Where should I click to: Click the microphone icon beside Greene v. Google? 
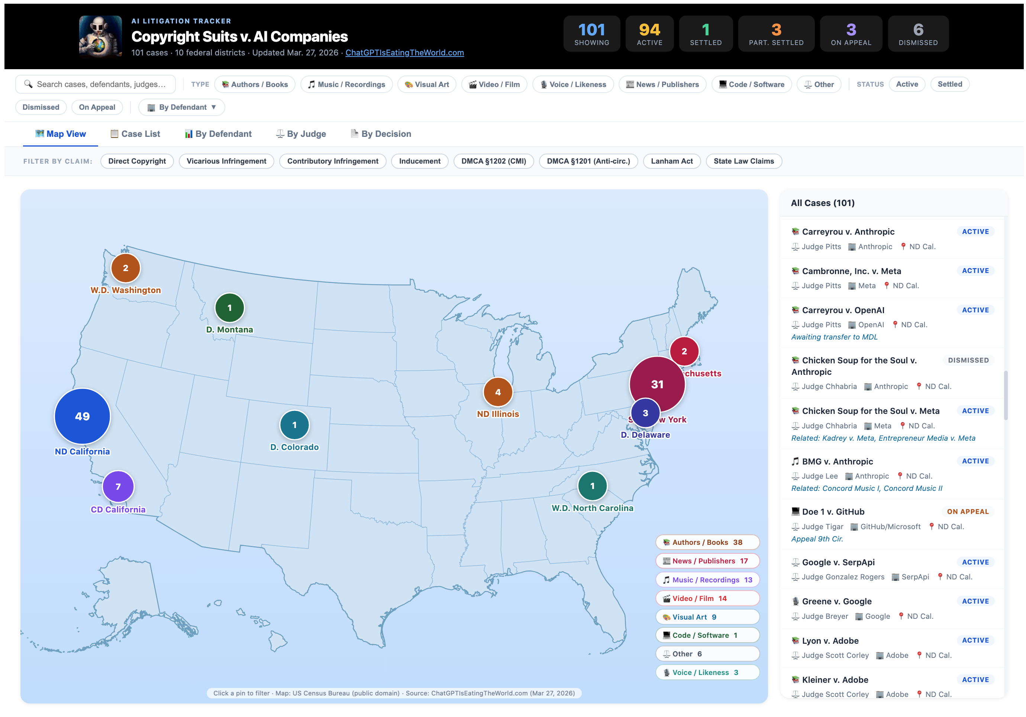pyautogui.click(x=796, y=601)
